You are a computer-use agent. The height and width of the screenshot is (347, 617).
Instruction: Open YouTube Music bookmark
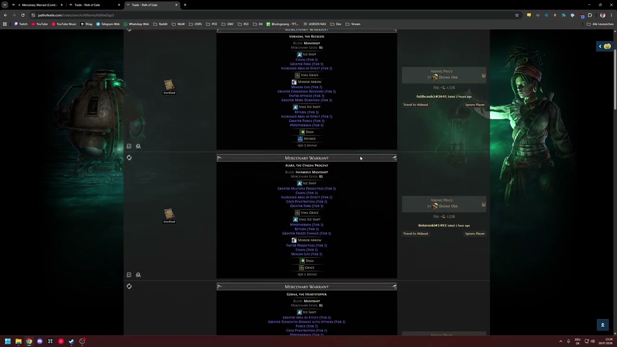[64, 24]
